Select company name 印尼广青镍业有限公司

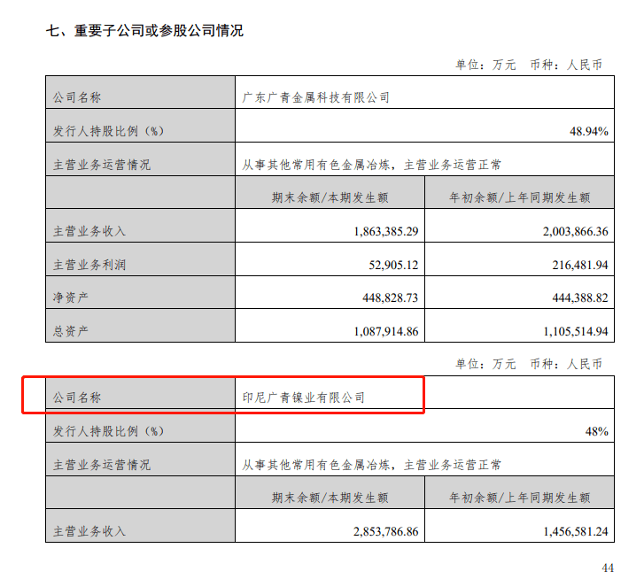click(303, 398)
